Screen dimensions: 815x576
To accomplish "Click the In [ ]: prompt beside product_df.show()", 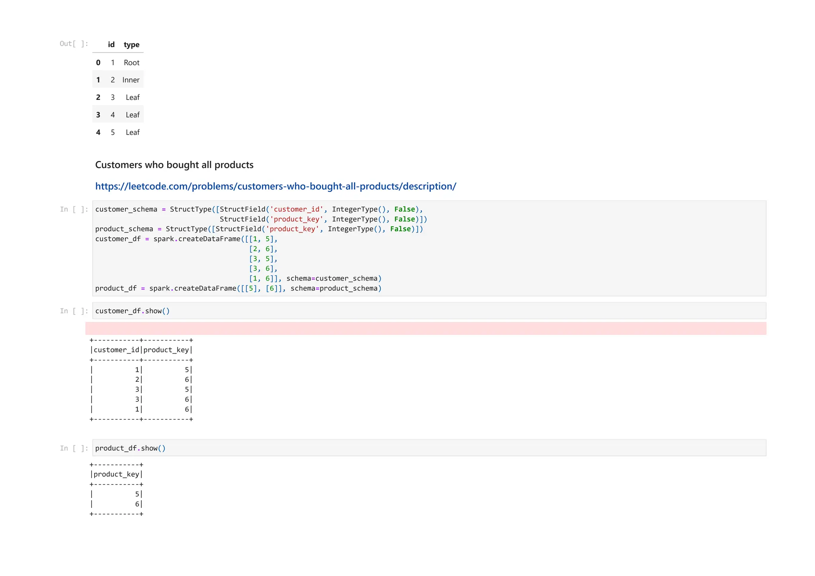I will click(74, 448).
